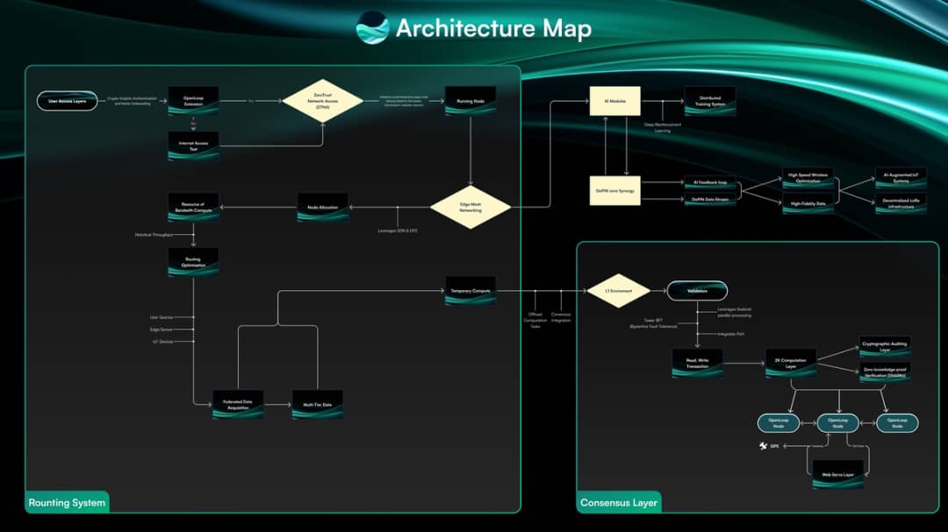Select the Rounting System label
The image size is (948, 532).
point(67,502)
